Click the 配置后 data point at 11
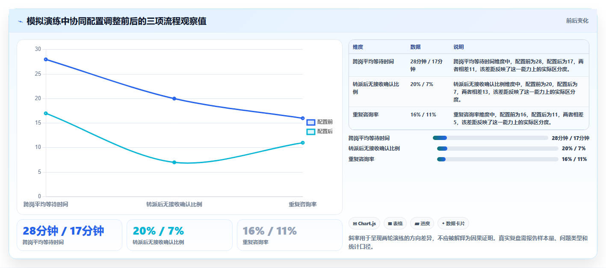This screenshot has height=268, width=606. [x=302, y=143]
